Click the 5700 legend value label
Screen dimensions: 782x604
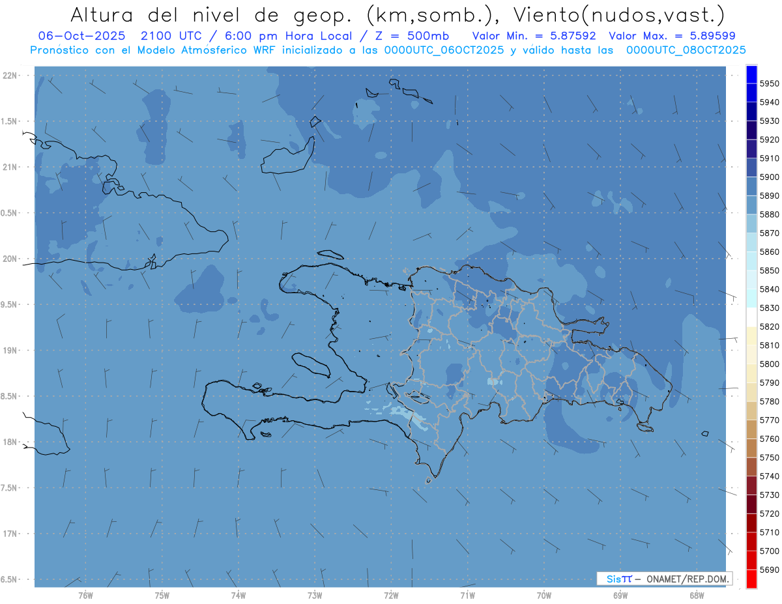(770, 551)
